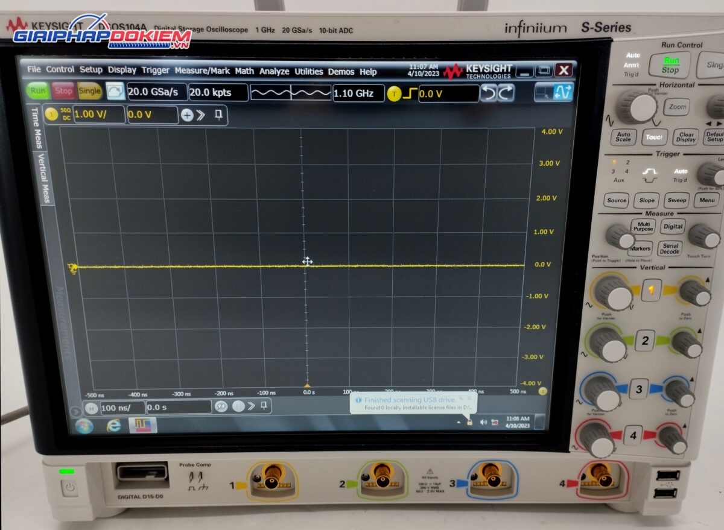
Task: Click the trigger Slope key
Action: coord(646,200)
